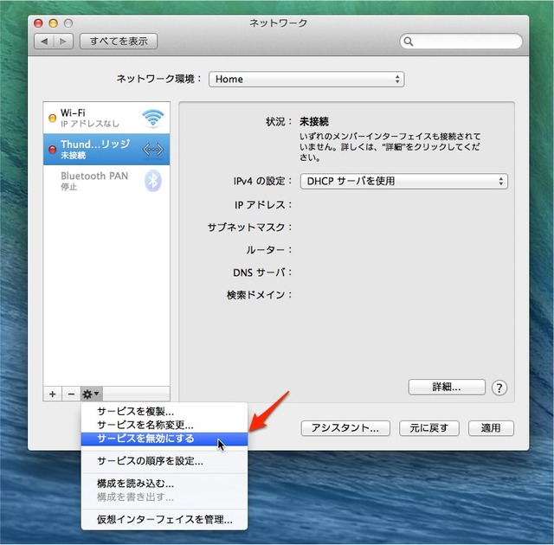Screen dimensions: 554x545
Task: Click the red Thunderbolt status dot
Action: coord(52,150)
